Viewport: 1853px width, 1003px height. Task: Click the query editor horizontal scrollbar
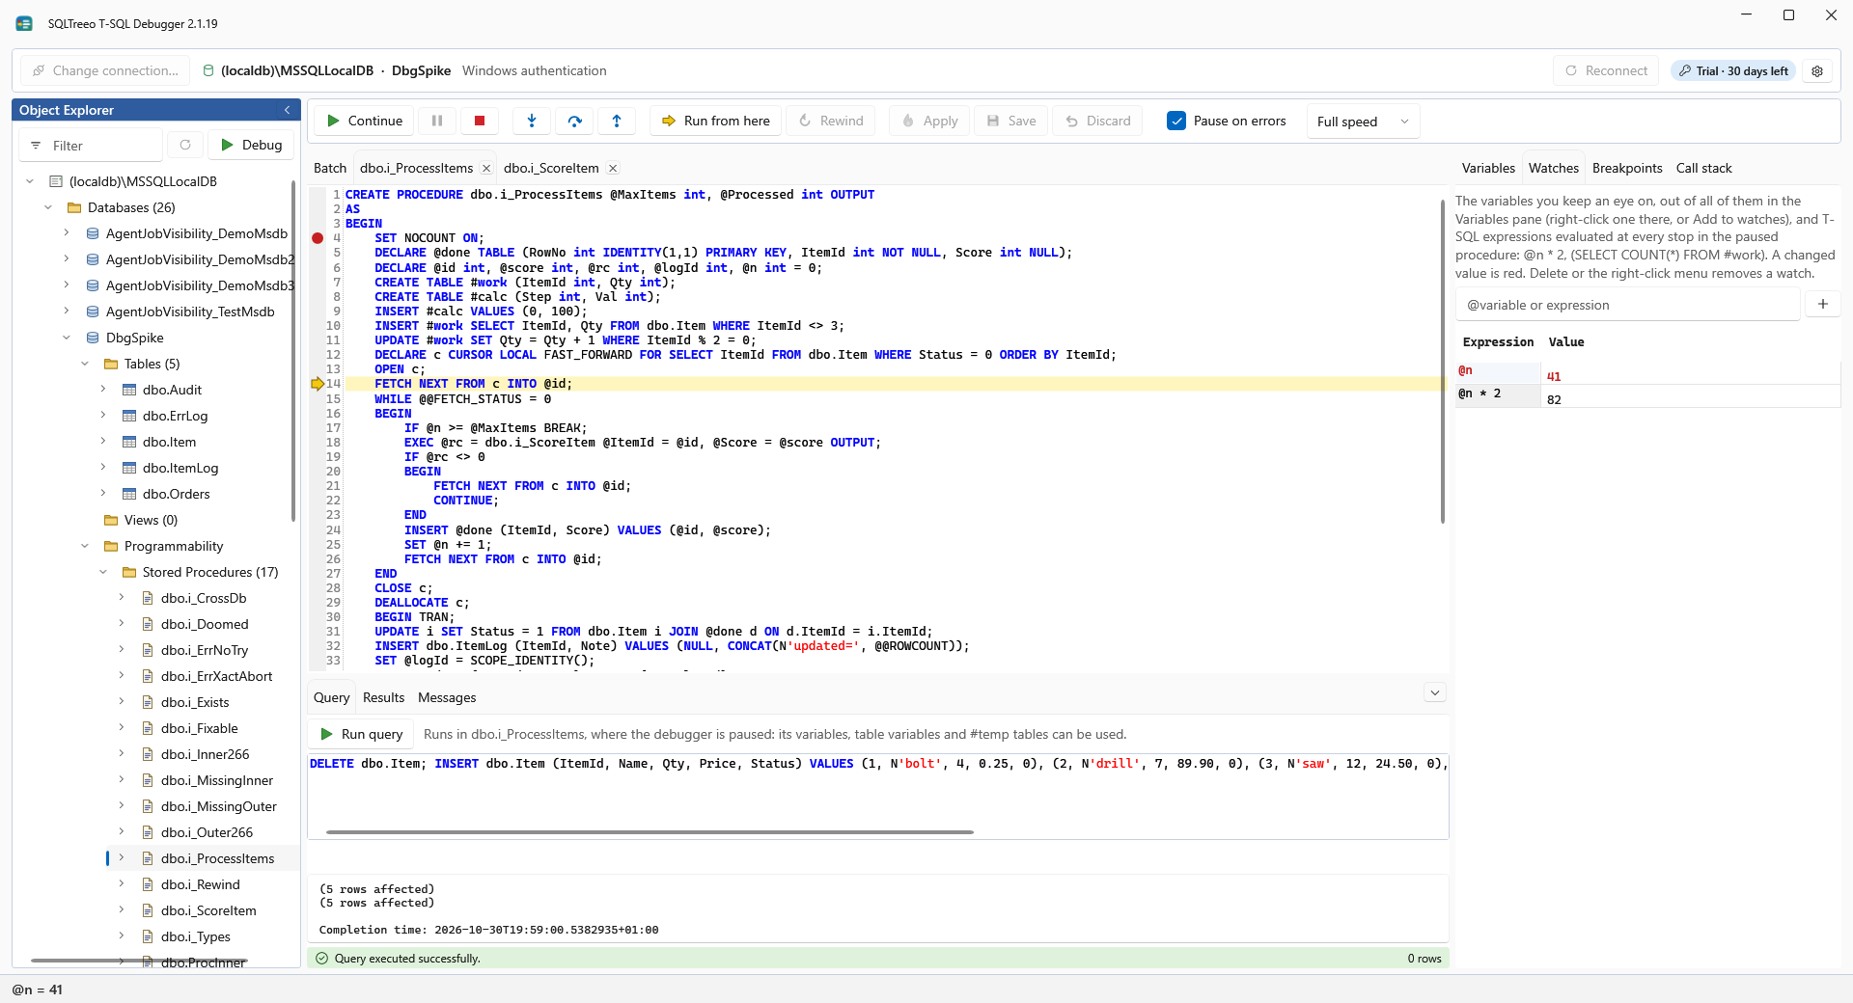(x=650, y=831)
